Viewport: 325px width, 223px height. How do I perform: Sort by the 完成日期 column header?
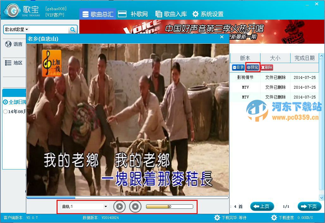tap(304, 58)
